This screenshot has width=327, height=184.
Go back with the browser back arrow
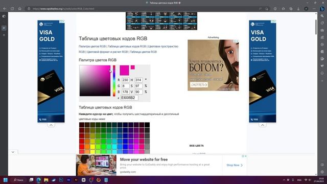click(5, 9)
